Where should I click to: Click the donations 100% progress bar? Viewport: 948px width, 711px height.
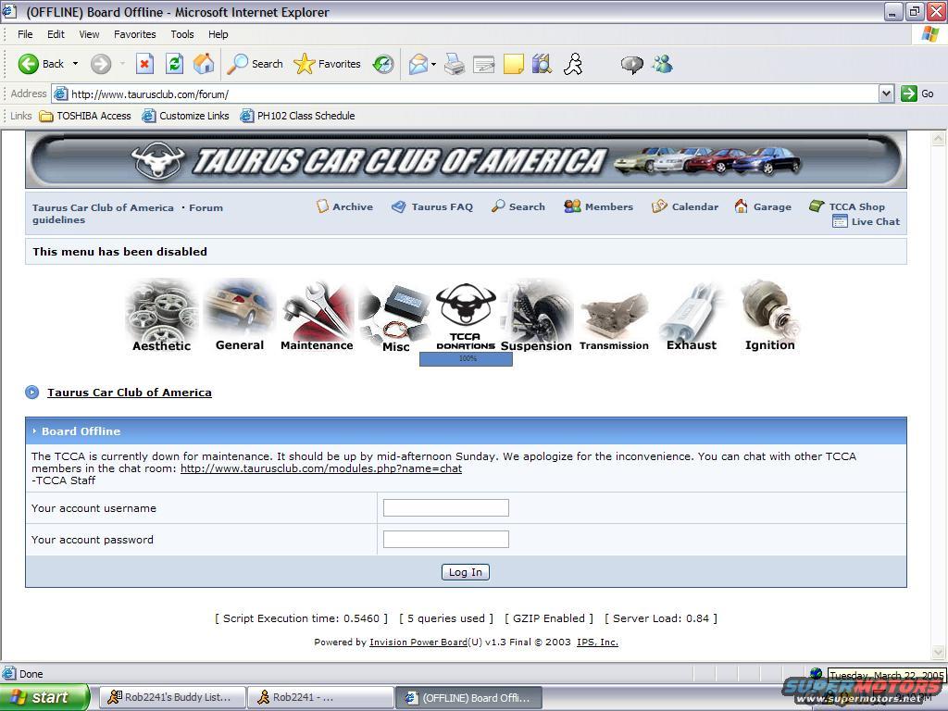(466, 358)
